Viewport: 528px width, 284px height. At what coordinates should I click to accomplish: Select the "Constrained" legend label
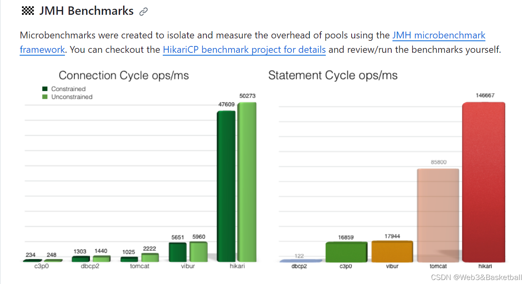tap(68, 89)
